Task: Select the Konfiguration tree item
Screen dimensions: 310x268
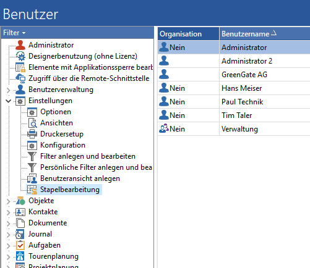Action: point(62,145)
